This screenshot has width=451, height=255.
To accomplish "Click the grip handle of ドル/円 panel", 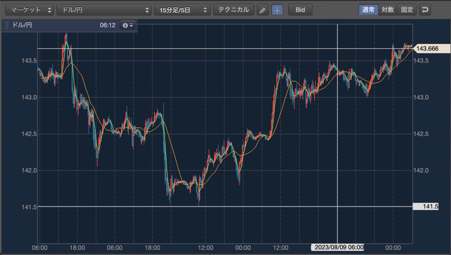I will pyautogui.click(x=7, y=26).
